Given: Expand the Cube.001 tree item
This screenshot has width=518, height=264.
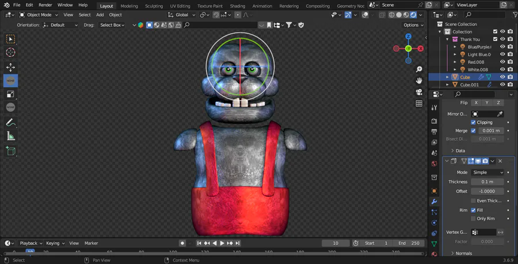Looking at the screenshot, I should [447, 85].
